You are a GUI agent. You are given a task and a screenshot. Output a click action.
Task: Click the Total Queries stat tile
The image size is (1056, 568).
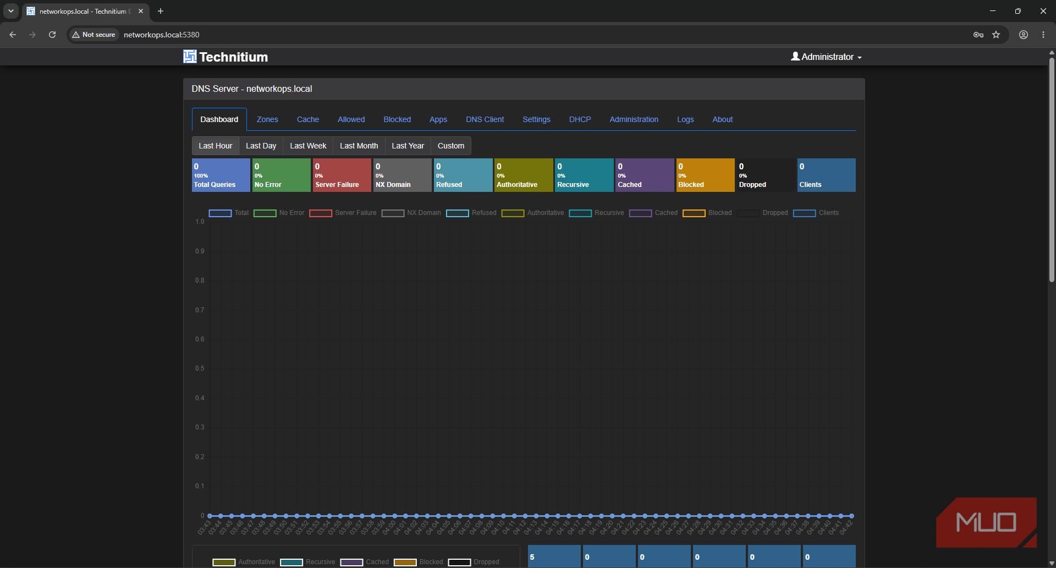pos(221,175)
